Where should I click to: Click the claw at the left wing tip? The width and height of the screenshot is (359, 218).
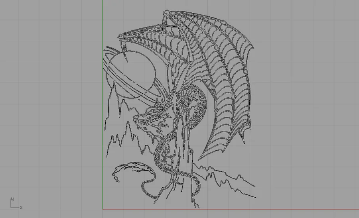point(125,53)
